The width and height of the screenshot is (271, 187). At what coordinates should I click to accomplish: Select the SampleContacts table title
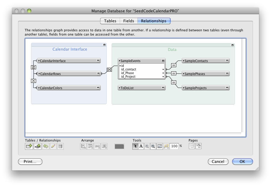tap(196, 61)
